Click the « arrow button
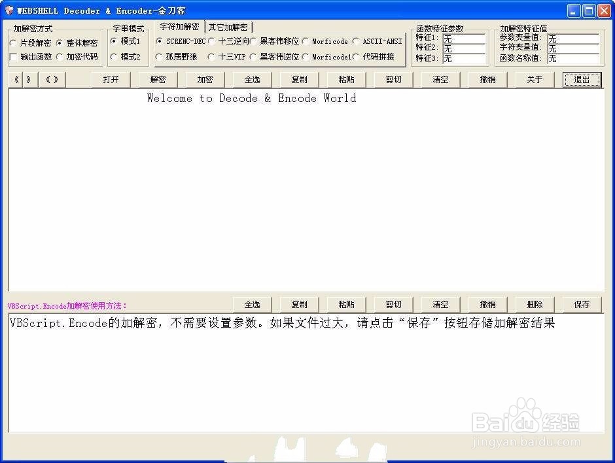The image size is (615, 463). pyautogui.click(x=16, y=80)
